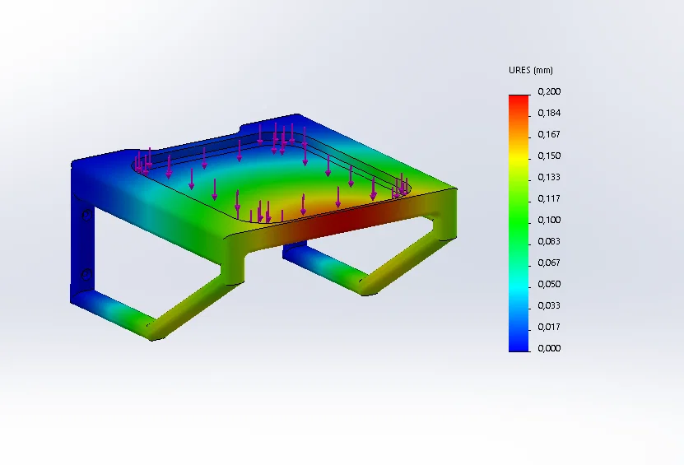Click the 0,167 legend value
684x465 pixels.
pyautogui.click(x=549, y=134)
